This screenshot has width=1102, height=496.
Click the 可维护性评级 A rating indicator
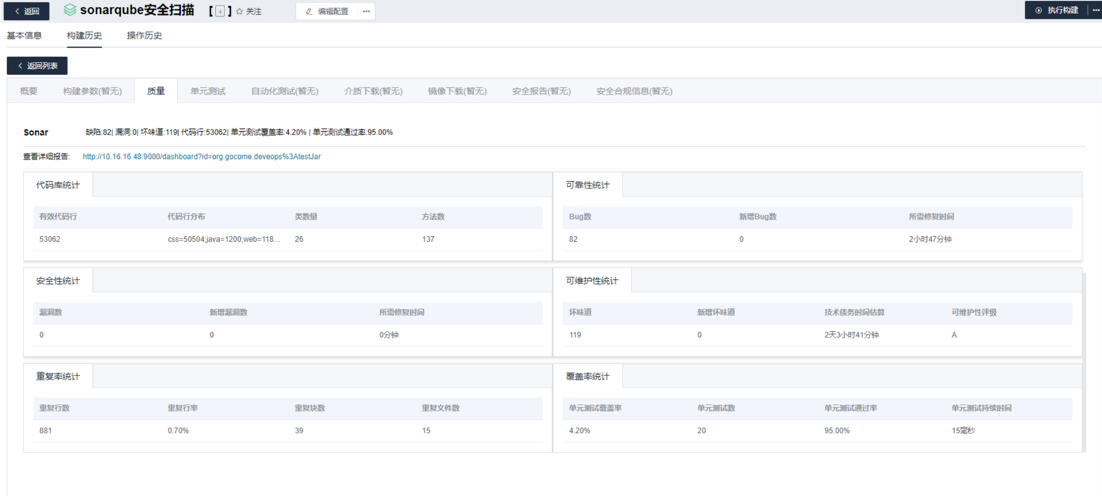tap(954, 334)
